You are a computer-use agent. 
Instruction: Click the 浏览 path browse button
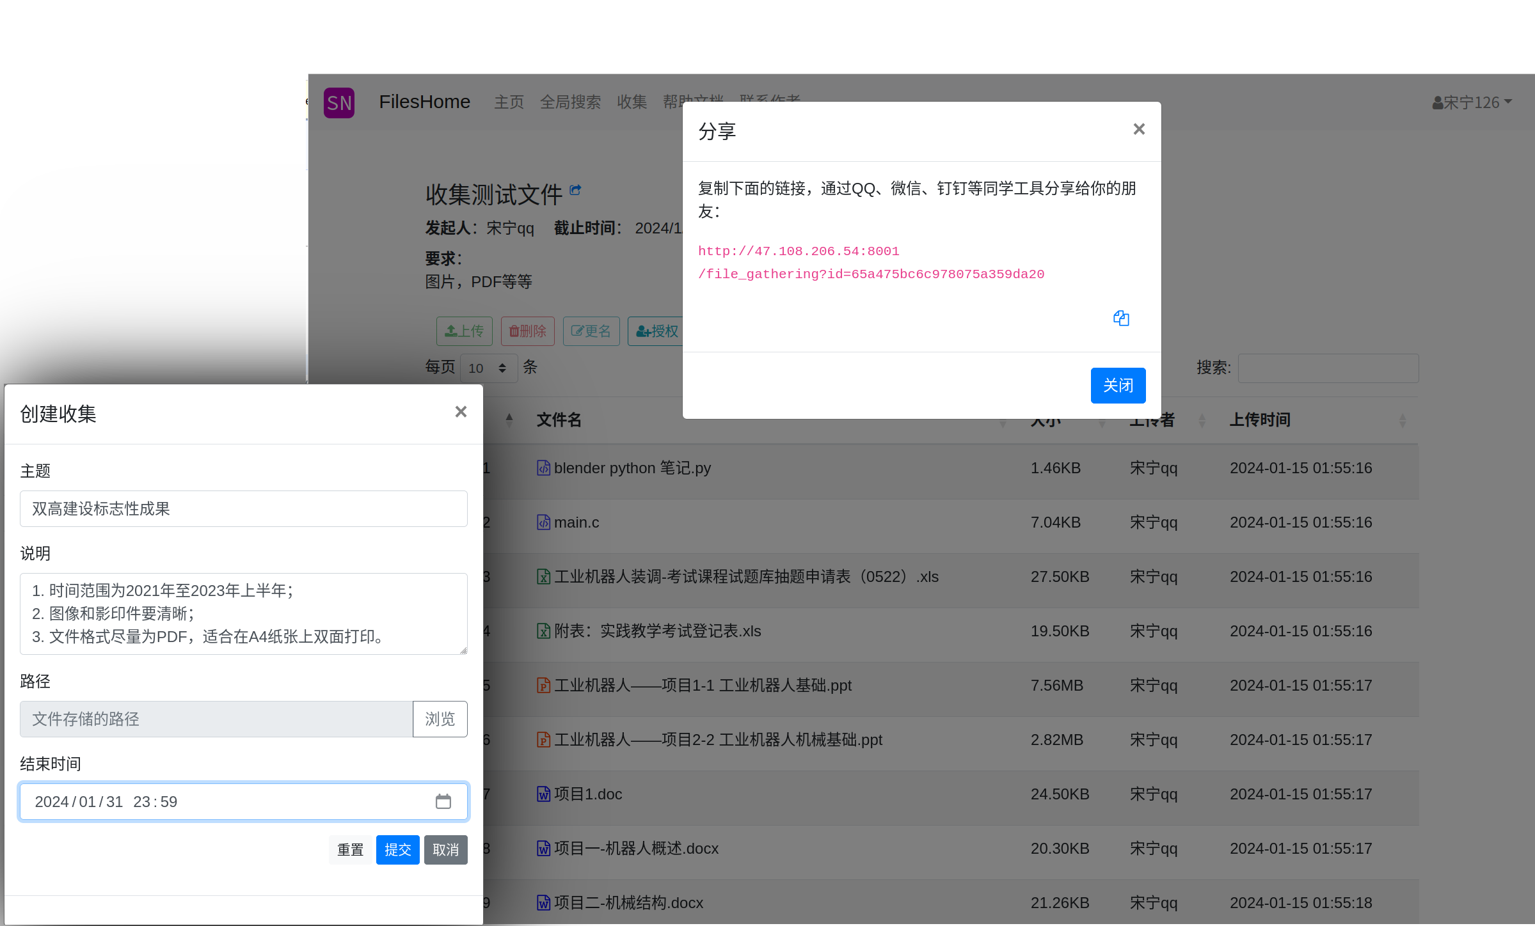pyautogui.click(x=440, y=719)
